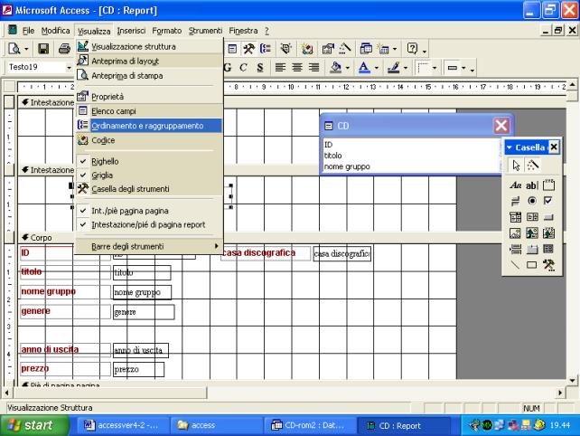Click the horizontal scrollbar right arrow
This screenshot has width=580, height=436.
560,393
